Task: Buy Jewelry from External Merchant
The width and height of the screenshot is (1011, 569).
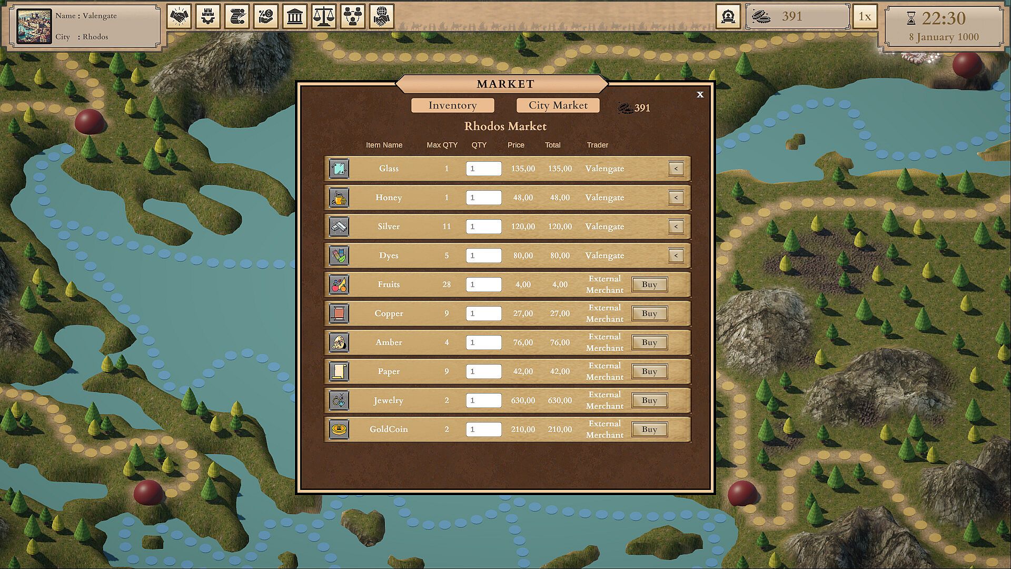Action: click(x=649, y=400)
